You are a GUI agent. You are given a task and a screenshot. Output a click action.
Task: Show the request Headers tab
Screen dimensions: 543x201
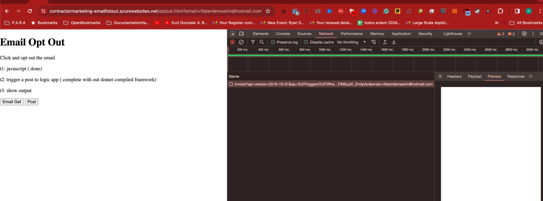pos(454,76)
